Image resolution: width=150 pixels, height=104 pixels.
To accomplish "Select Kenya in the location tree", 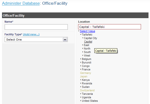I will pyautogui.click(x=86, y=80).
